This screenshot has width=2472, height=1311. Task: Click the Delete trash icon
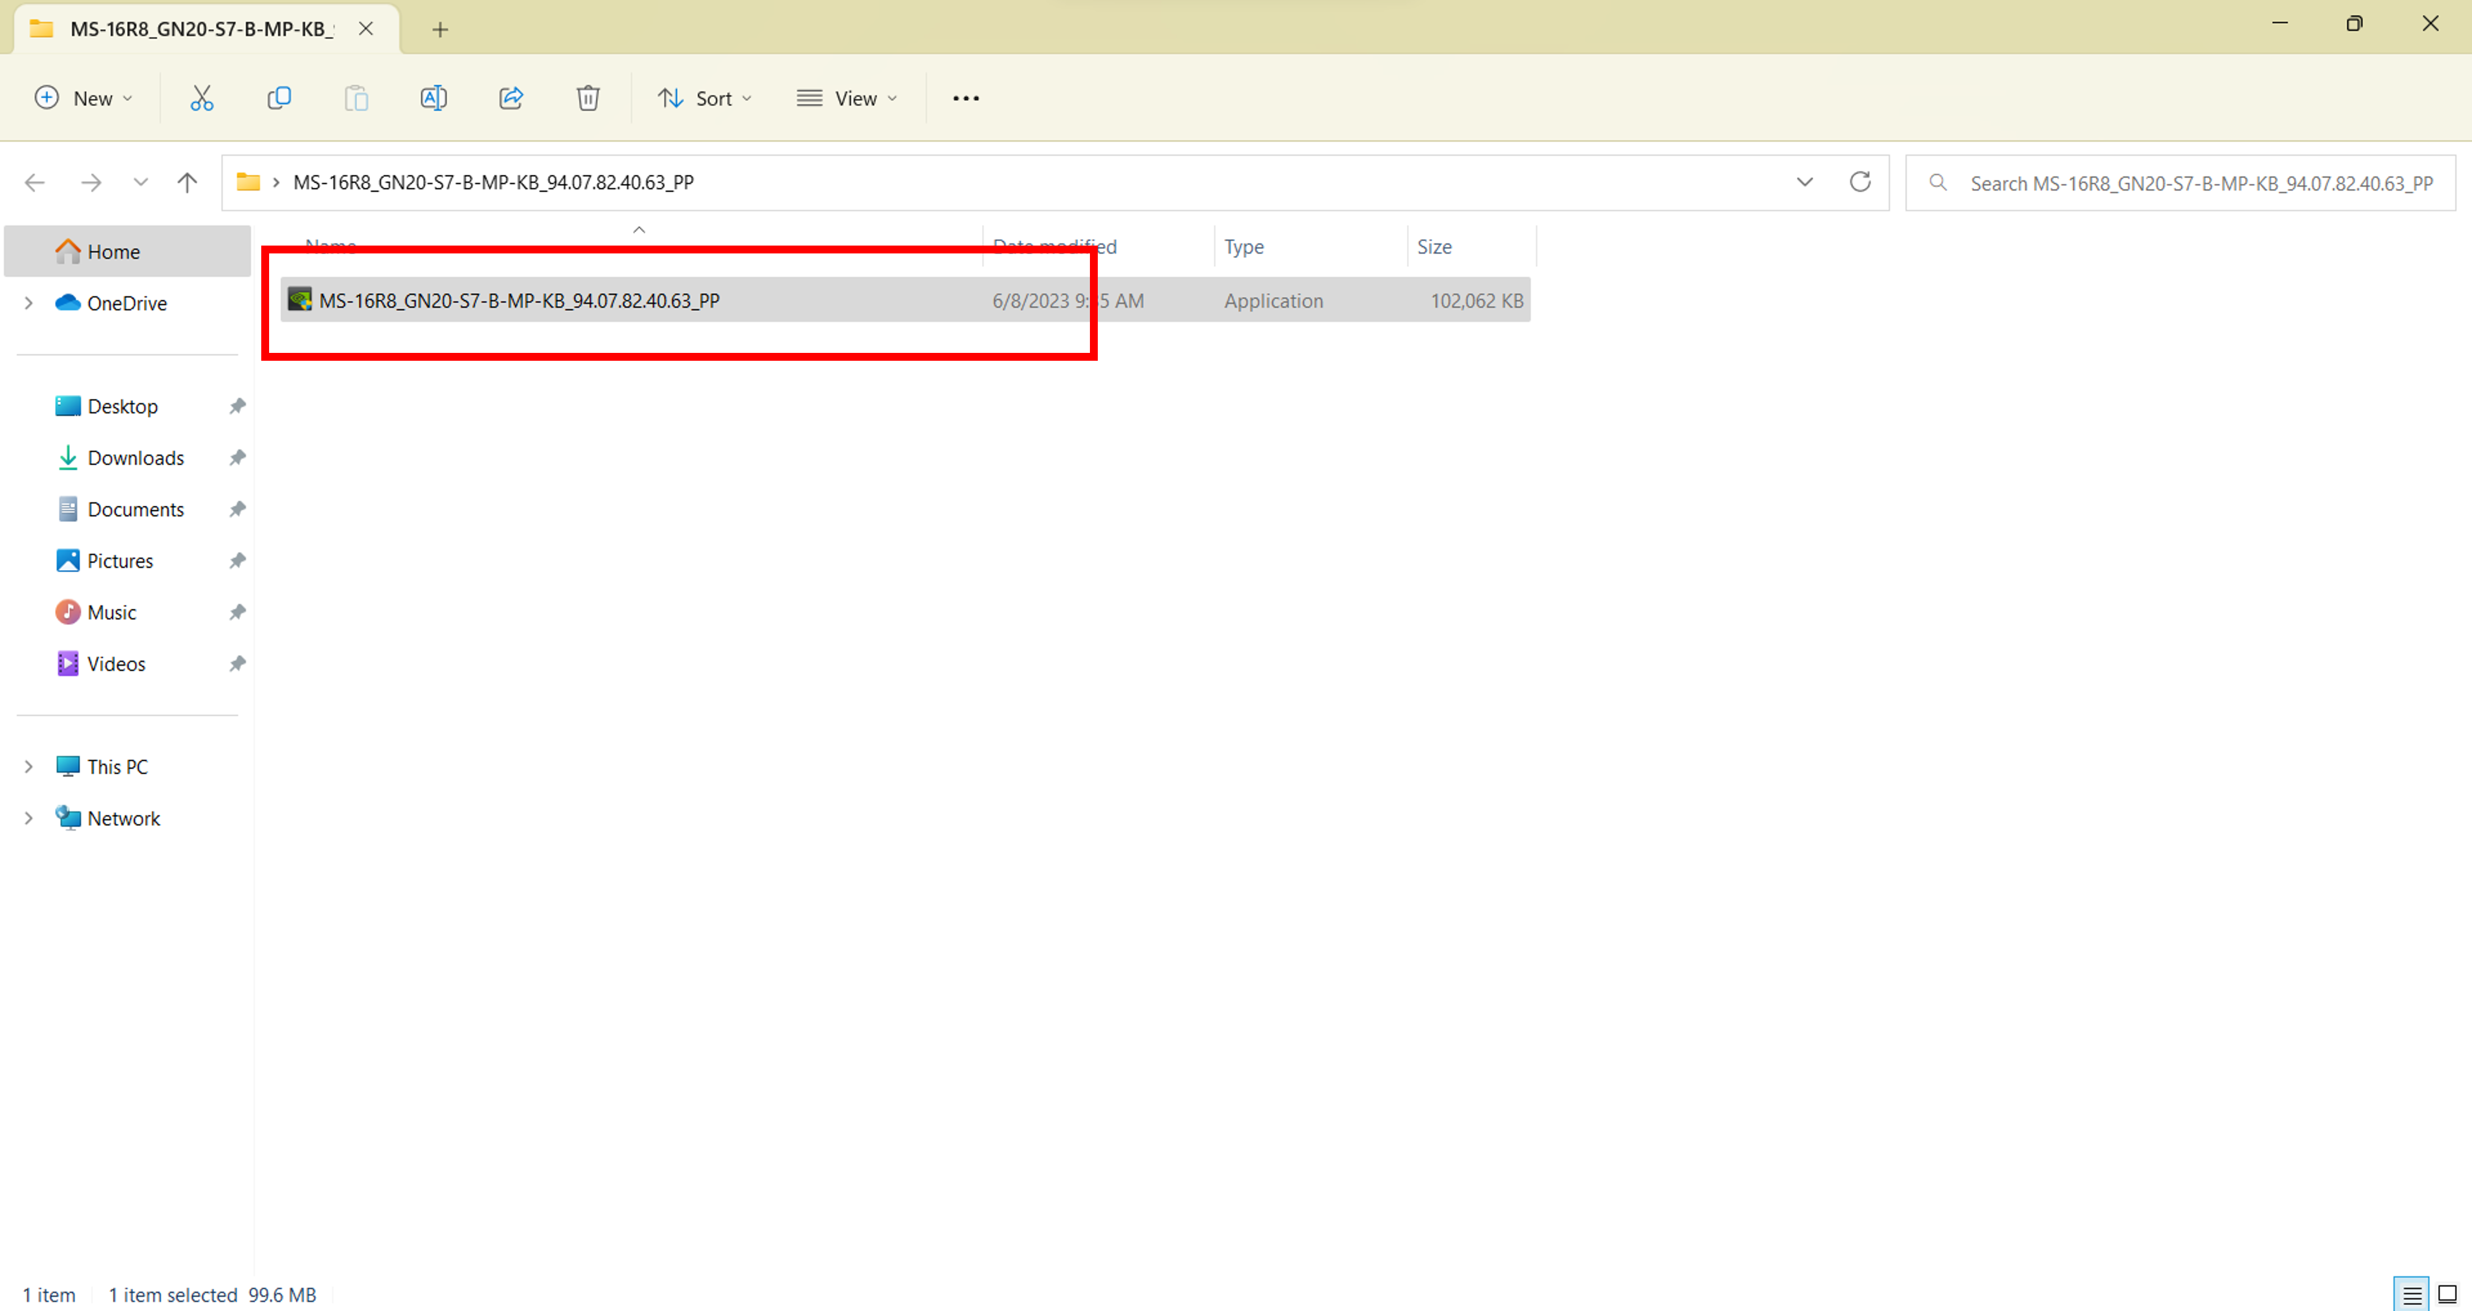point(587,98)
